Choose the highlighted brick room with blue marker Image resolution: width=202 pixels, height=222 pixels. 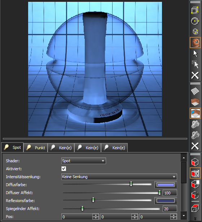point(195,113)
